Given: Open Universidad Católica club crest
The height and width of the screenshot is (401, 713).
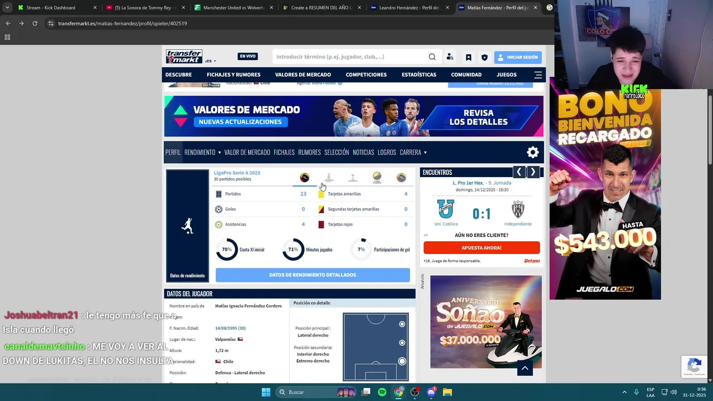Looking at the screenshot, I should [x=446, y=209].
